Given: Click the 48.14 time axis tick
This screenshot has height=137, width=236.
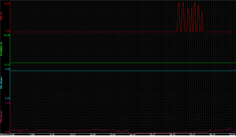Looking at the screenshot, I should pos(211,135).
